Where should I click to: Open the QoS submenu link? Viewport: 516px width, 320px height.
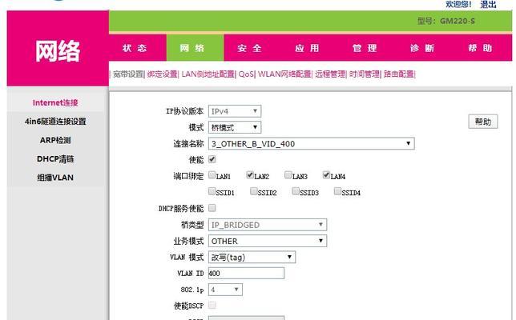pos(246,74)
